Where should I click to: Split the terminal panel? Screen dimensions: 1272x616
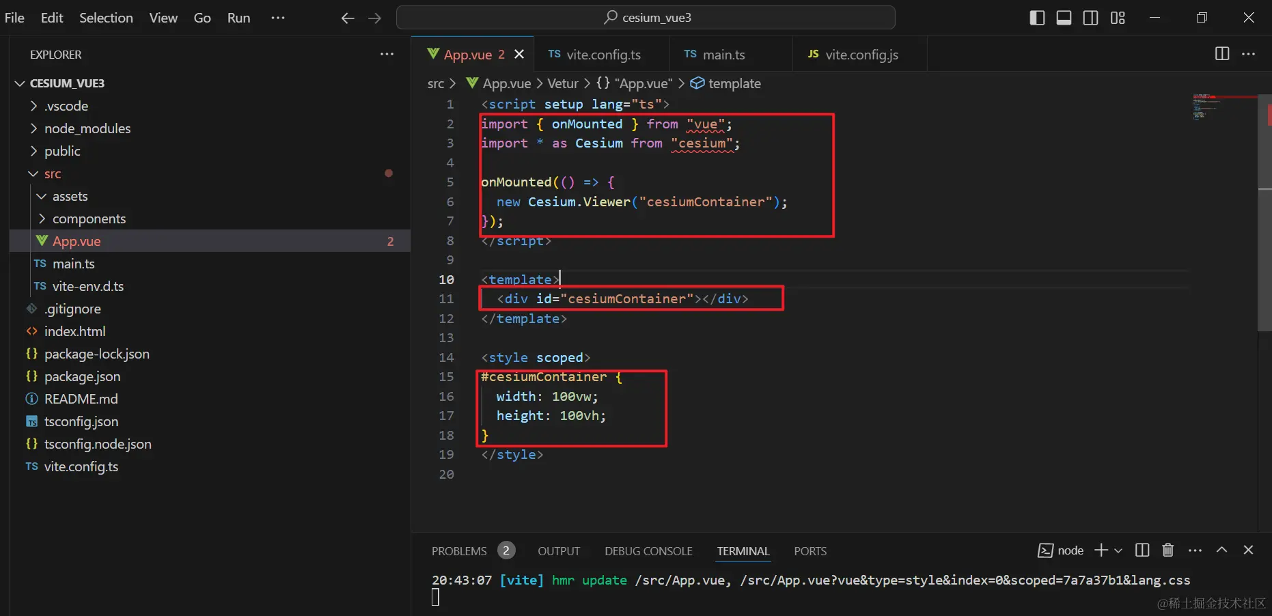pyautogui.click(x=1142, y=550)
